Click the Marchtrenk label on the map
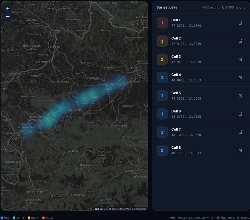 [118, 84]
